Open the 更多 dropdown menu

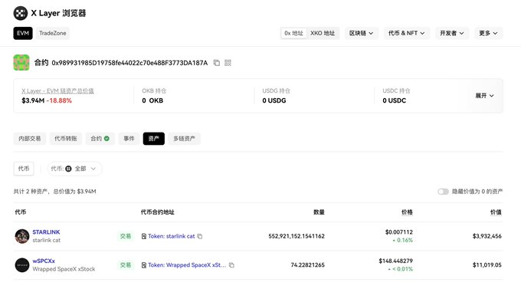pyautogui.click(x=488, y=33)
